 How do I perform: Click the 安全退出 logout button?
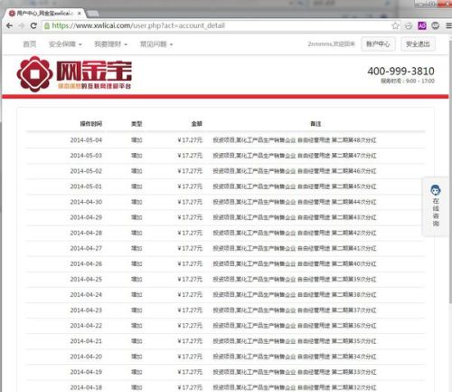[x=418, y=44]
